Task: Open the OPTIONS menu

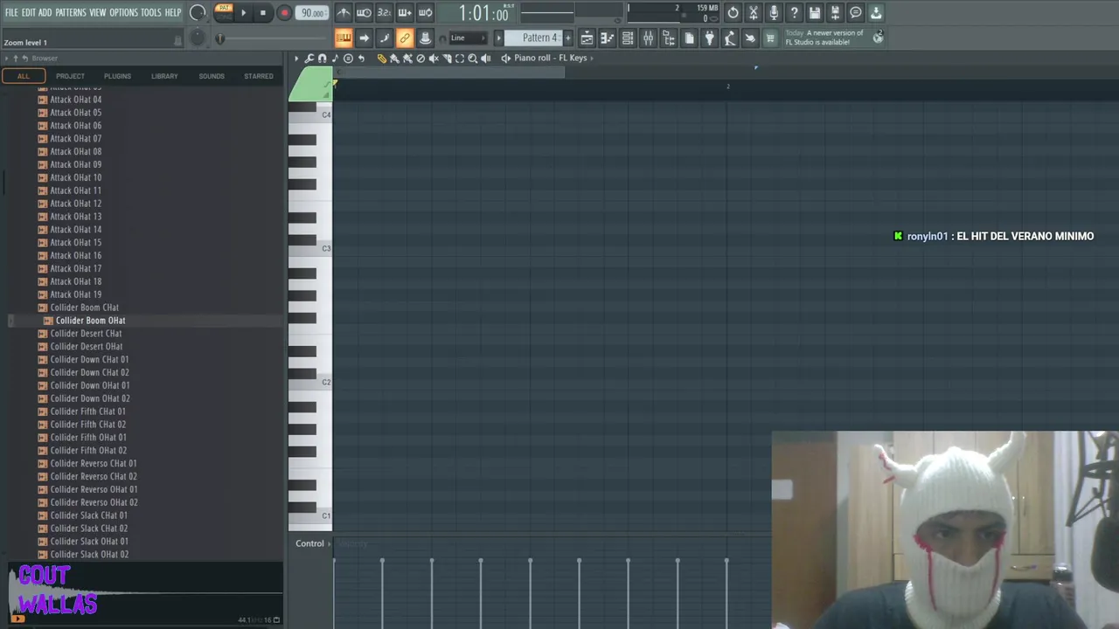Action: pyautogui.click(x=123, y=12)
